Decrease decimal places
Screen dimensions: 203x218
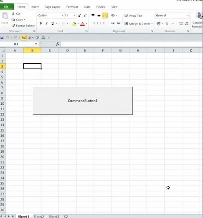click(x=187, y=23)
